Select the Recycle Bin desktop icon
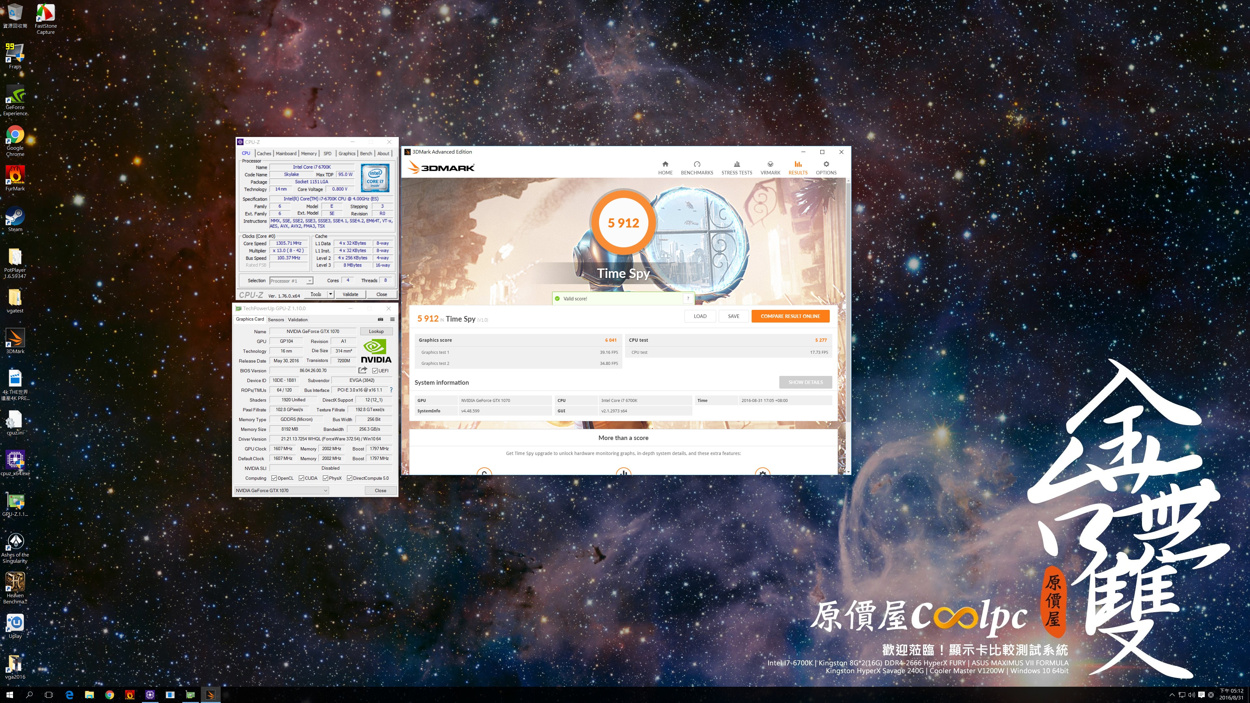This screenshot has height=703, width=1250. pyautogui.click(x=15, y=16)
